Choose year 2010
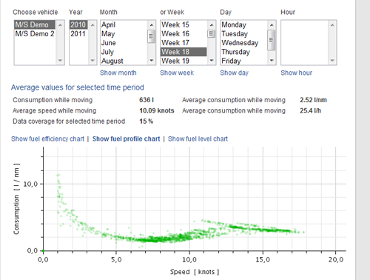 pyautogui.click(x=78, y=24)
